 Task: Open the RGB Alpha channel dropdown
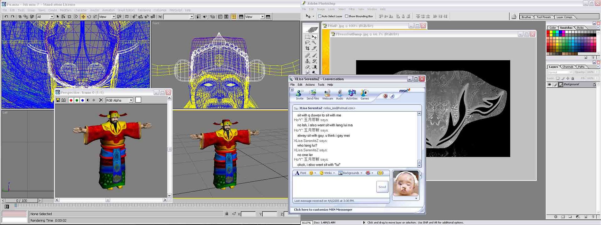pos(131,100)
